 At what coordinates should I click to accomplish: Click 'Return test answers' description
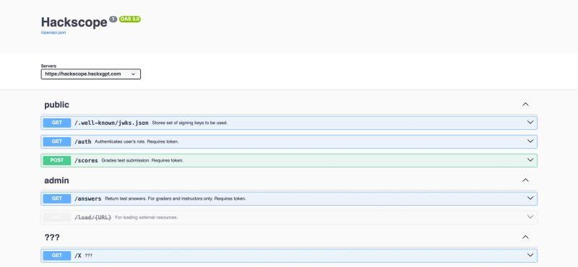[x=176, y=198]
